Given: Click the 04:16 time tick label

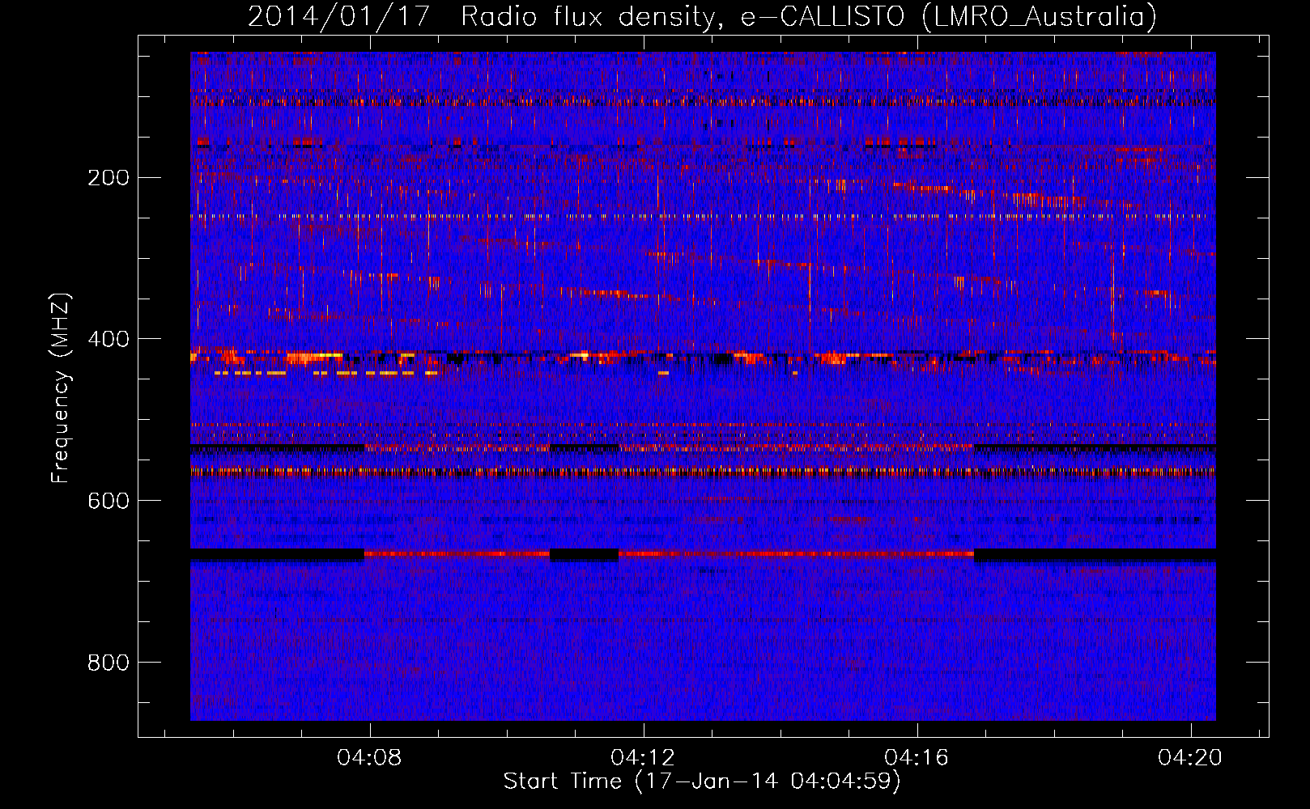Looking at the screenshot, I should point(917,758).
